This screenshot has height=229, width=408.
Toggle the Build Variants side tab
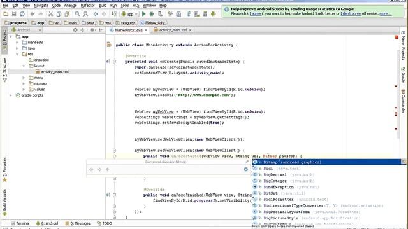pos(4,203)
